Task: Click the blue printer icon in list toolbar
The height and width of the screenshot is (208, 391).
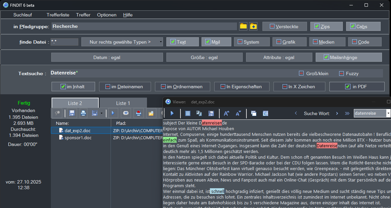Action: click(x=83, y=113)
